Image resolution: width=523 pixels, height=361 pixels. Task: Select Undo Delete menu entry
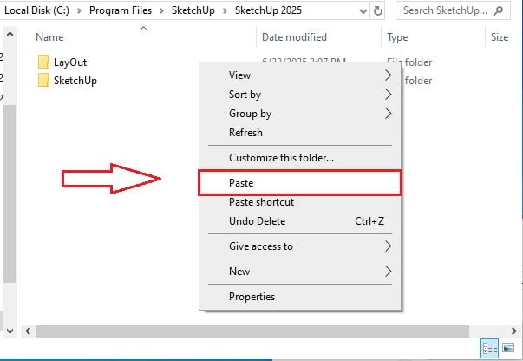click(x=300, y=221)
